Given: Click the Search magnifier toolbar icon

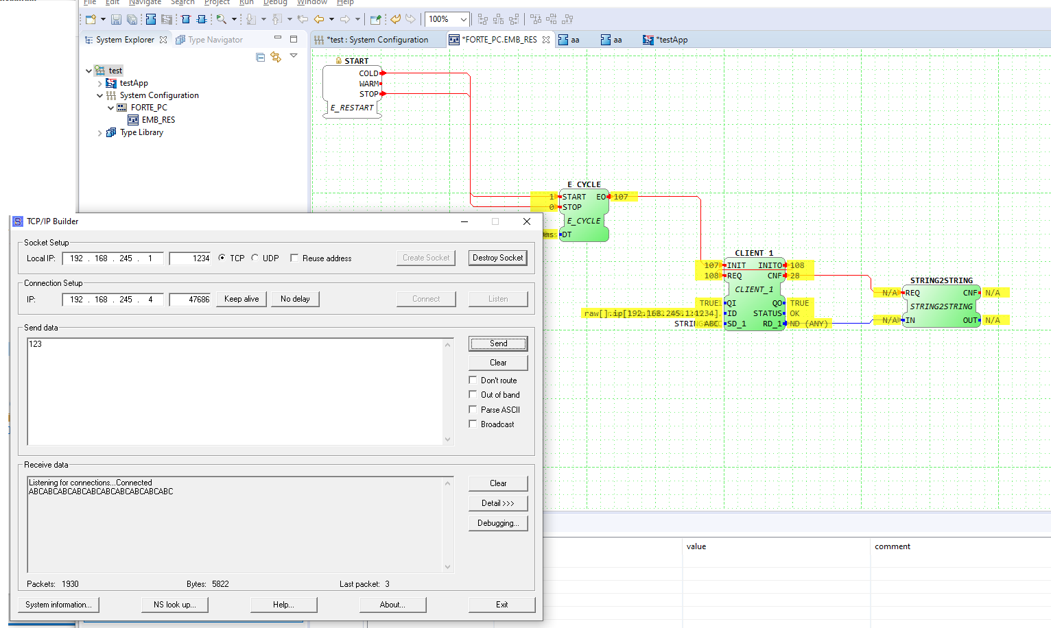Looking at the screenshot, I should (221, 19).
